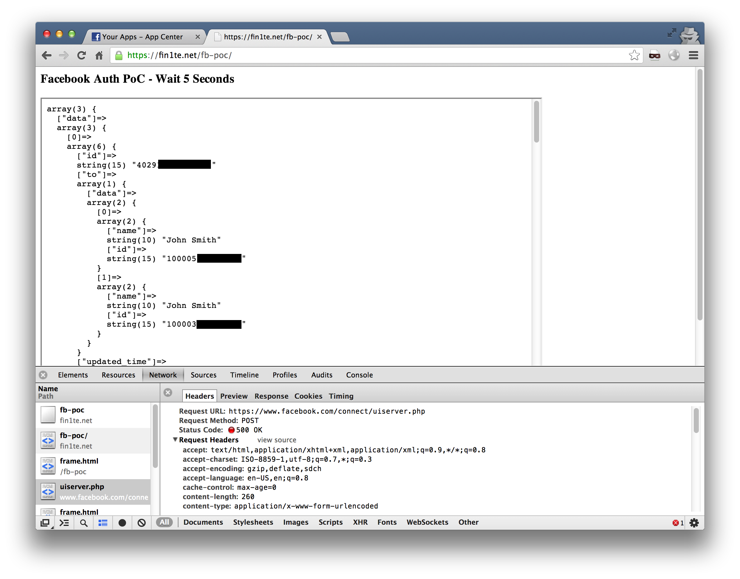Select the uiserver.php request row
This screenshot has height=579, width=740.
[x=93, y=492]
